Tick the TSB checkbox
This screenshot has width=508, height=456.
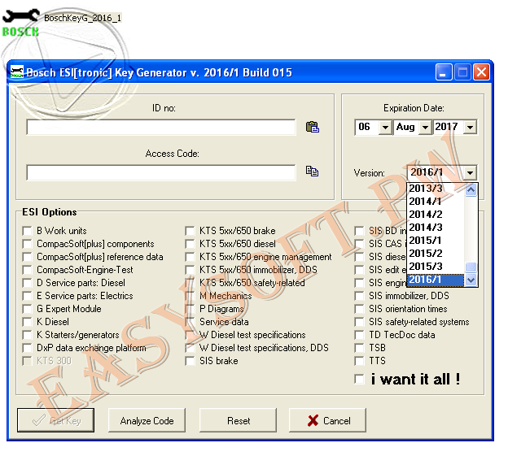point(359,348)
